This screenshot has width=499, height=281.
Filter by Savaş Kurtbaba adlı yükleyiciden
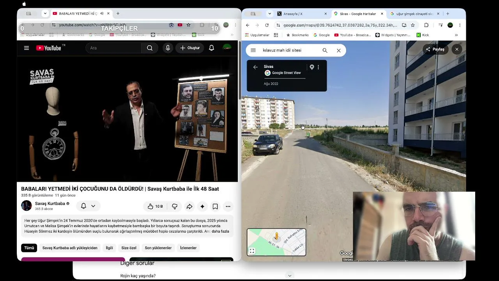click(70, 248)
